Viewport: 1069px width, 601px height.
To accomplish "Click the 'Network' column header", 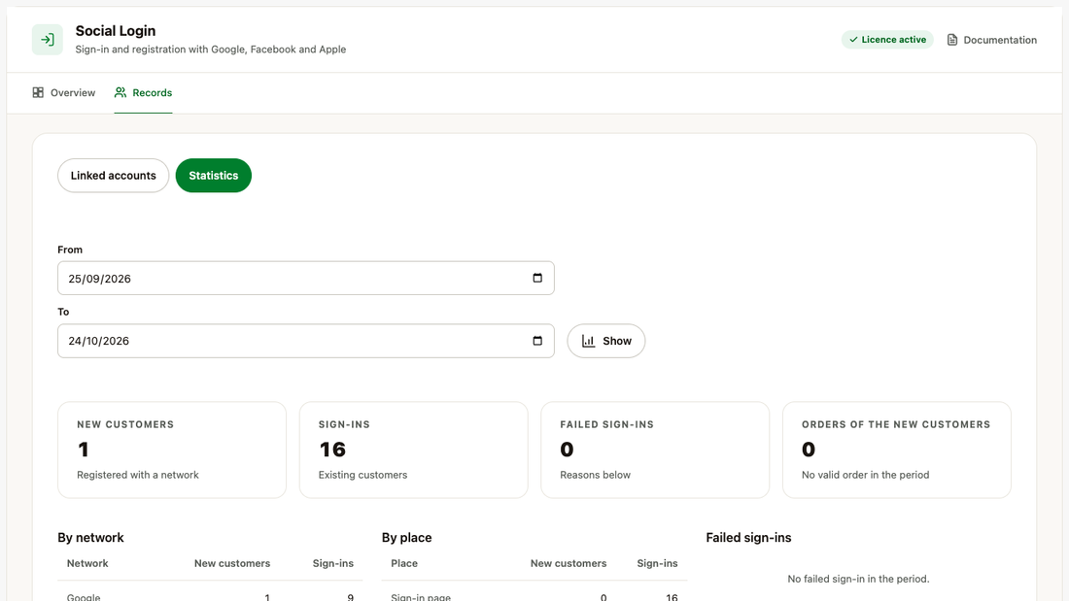I will (x=87, y=563).
